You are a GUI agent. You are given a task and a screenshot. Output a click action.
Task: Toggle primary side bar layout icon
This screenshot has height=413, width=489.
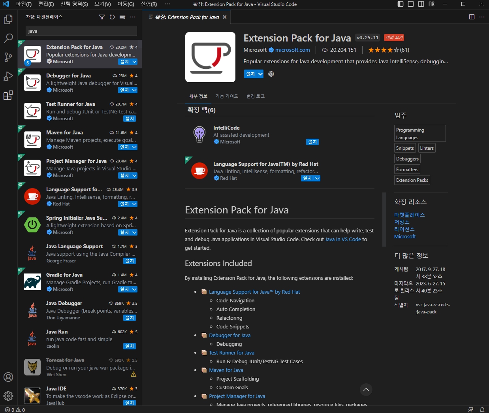point(401,4)
